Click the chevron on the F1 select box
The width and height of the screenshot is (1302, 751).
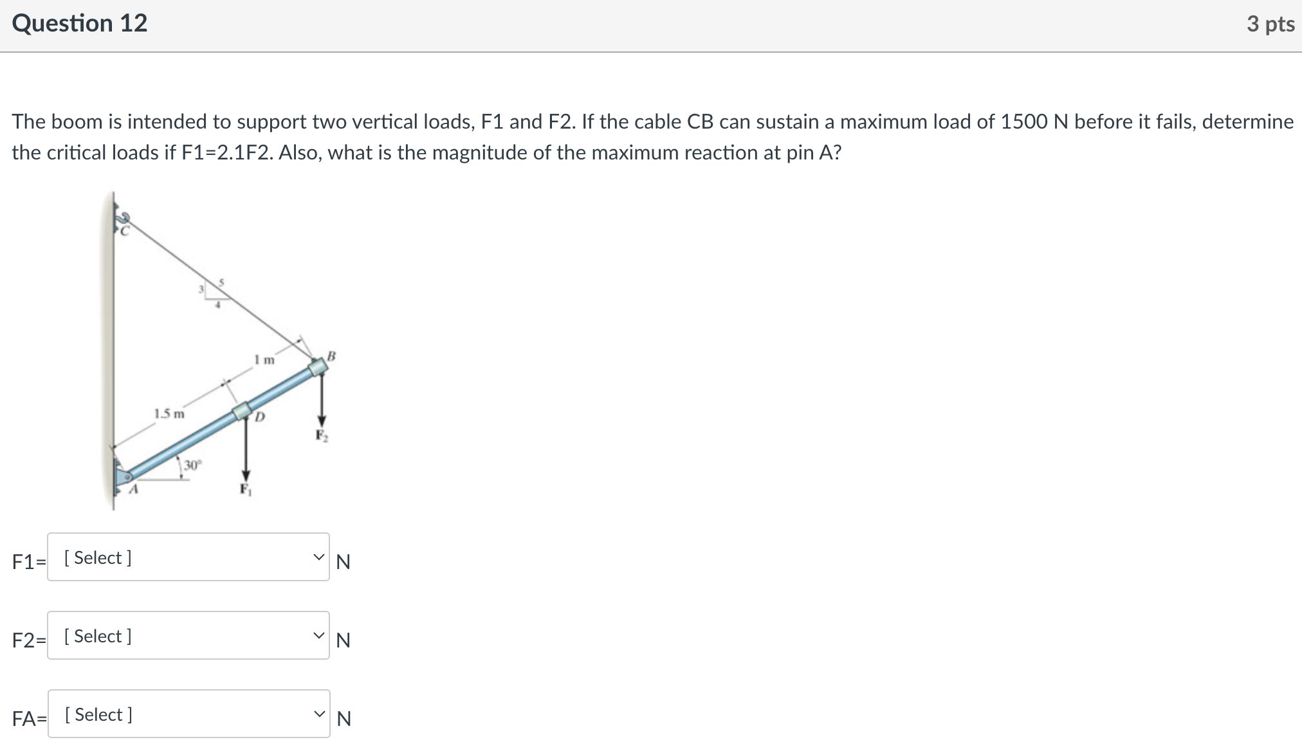point(319,558)
